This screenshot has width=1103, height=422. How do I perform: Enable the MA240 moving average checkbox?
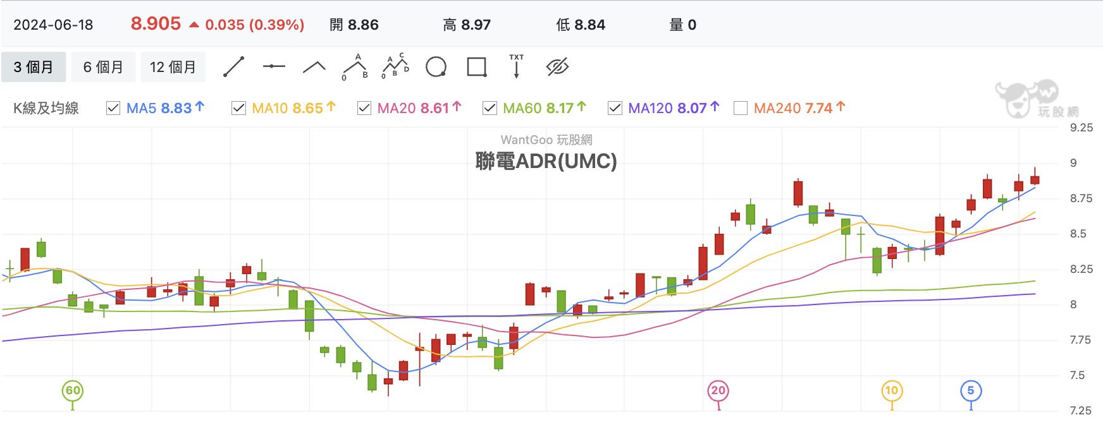741,108
